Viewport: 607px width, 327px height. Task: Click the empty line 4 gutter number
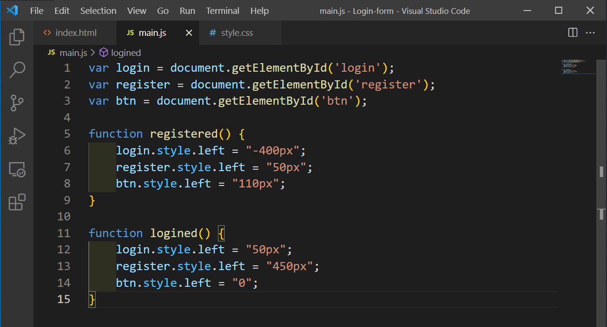tap(67, 117)
